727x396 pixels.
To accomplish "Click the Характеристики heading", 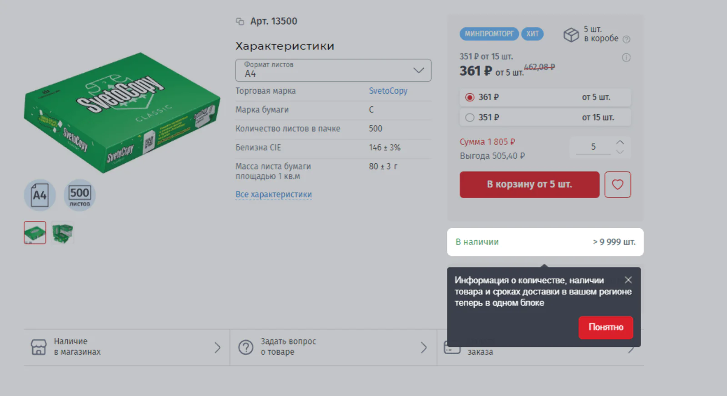I will click(x=285, y=46).
